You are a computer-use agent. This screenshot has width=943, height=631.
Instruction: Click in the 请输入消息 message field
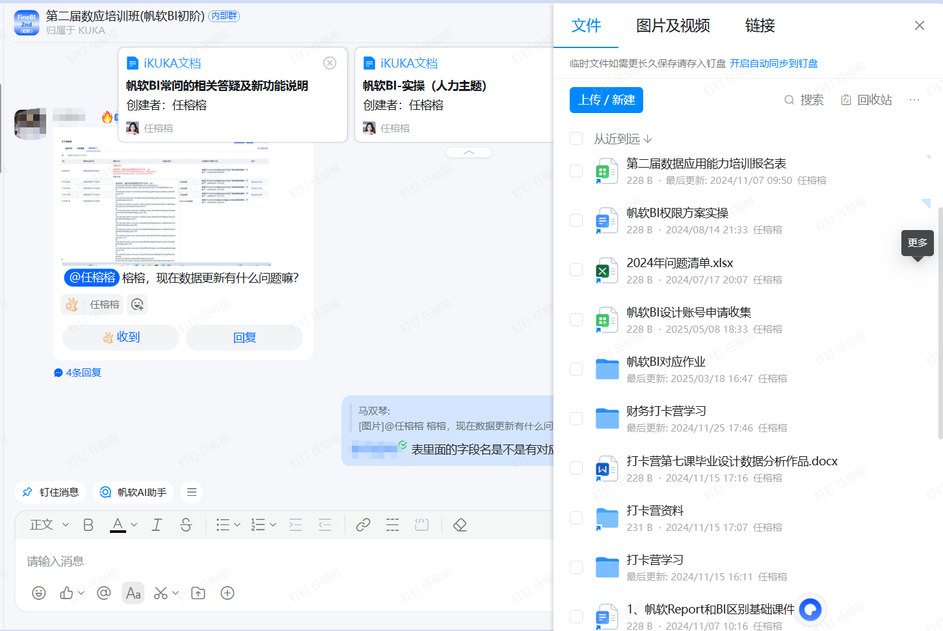click(260, 561)
